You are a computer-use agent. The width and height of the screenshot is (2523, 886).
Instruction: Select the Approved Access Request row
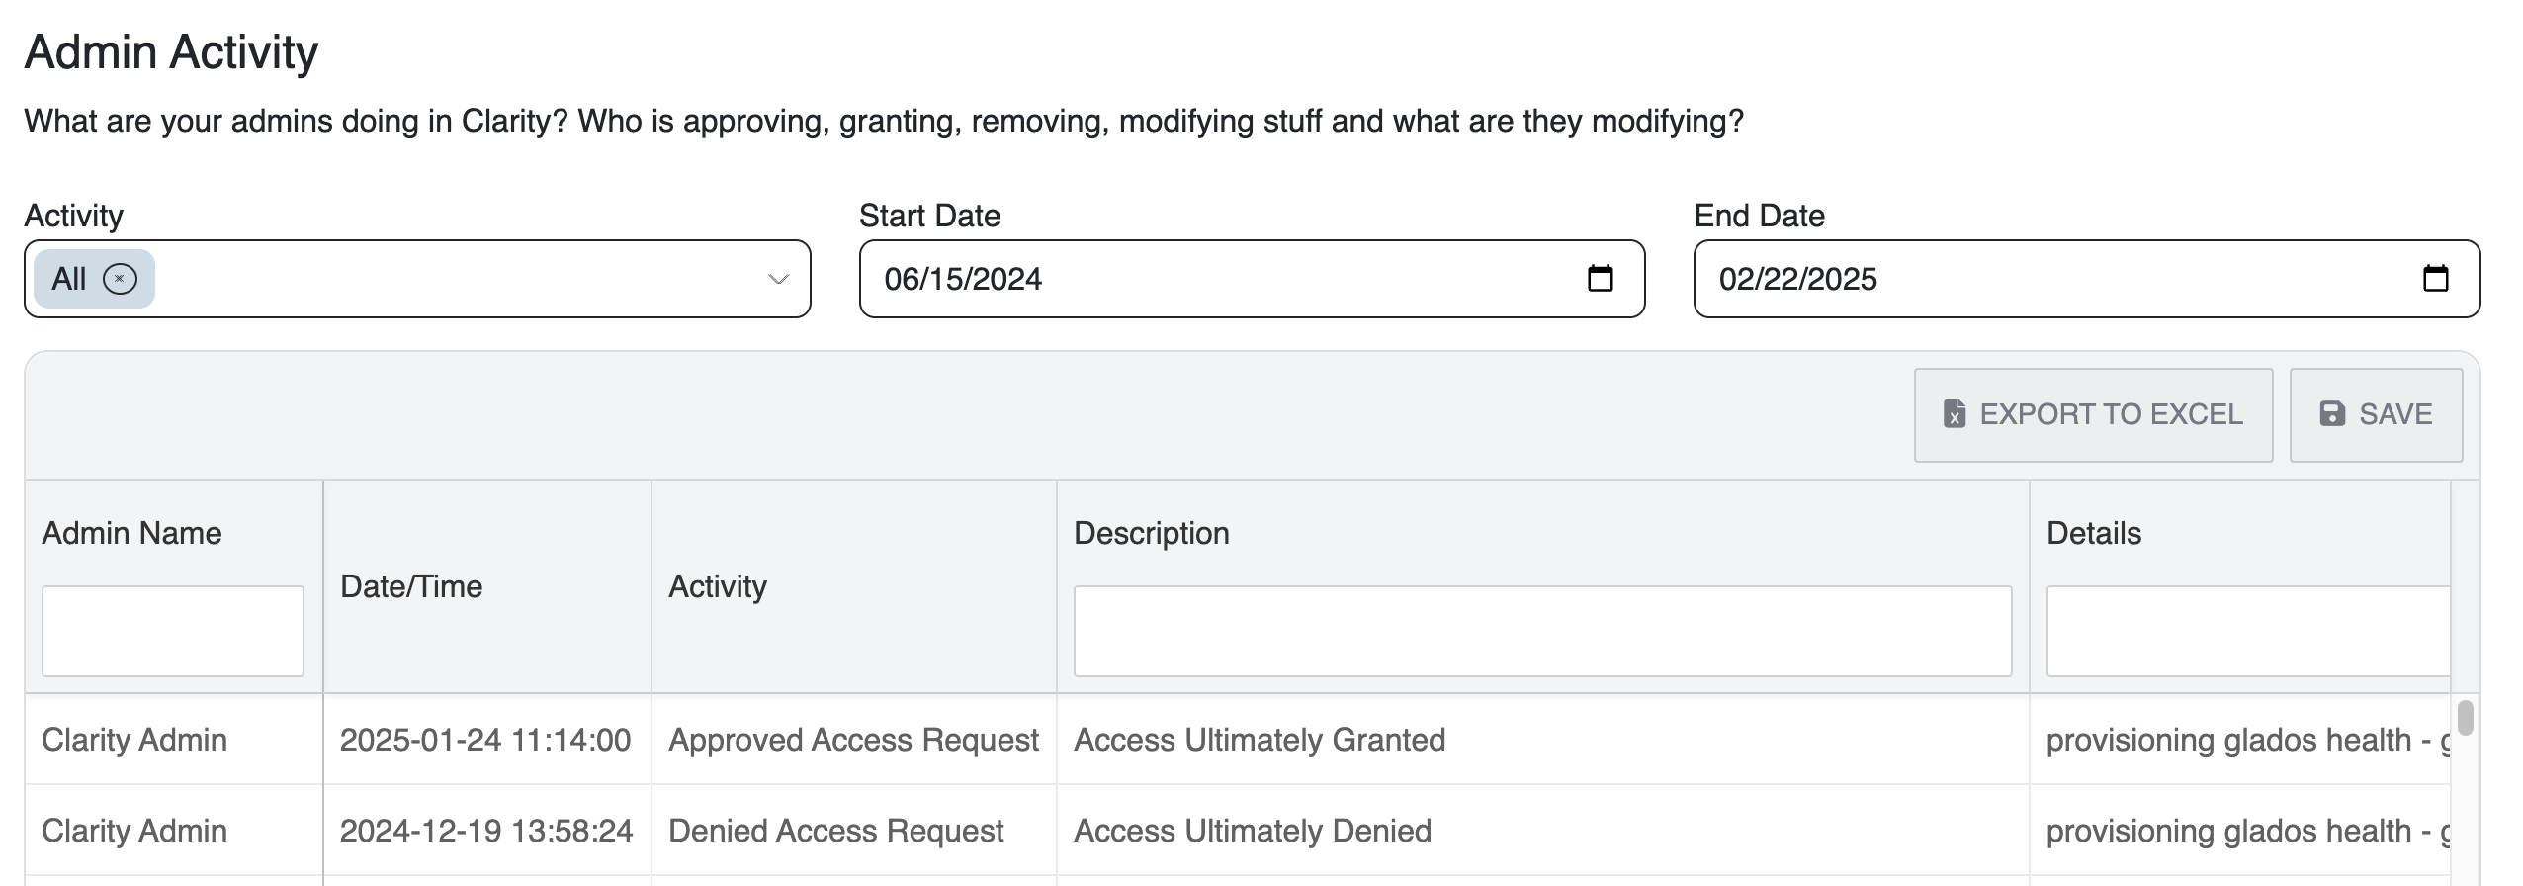(x=854, y=739)
